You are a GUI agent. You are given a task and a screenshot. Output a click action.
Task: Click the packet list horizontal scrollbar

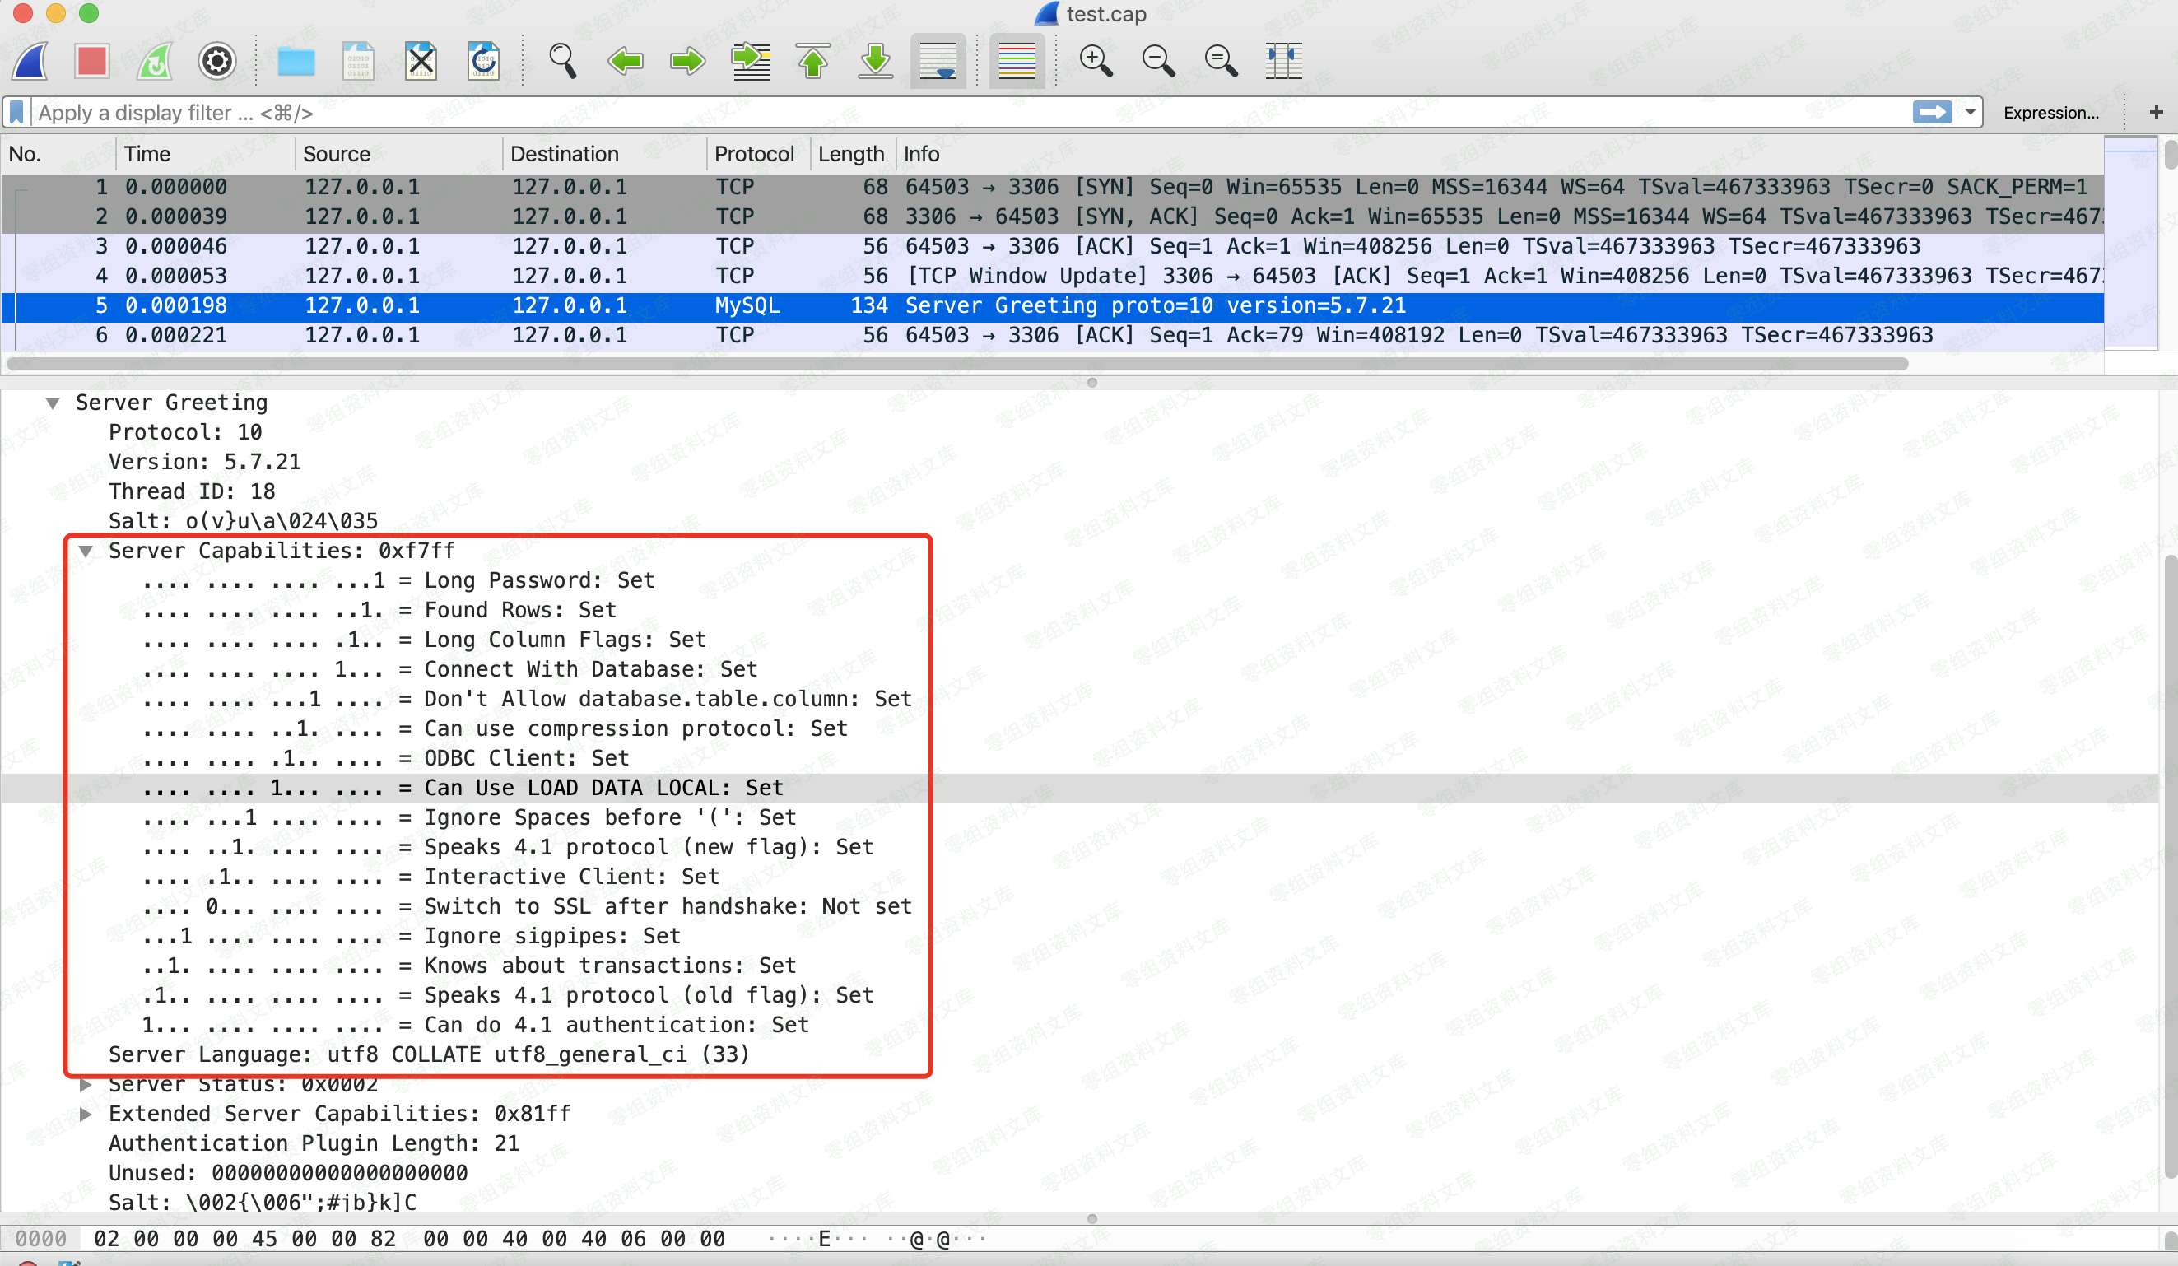tap(951, 364)
